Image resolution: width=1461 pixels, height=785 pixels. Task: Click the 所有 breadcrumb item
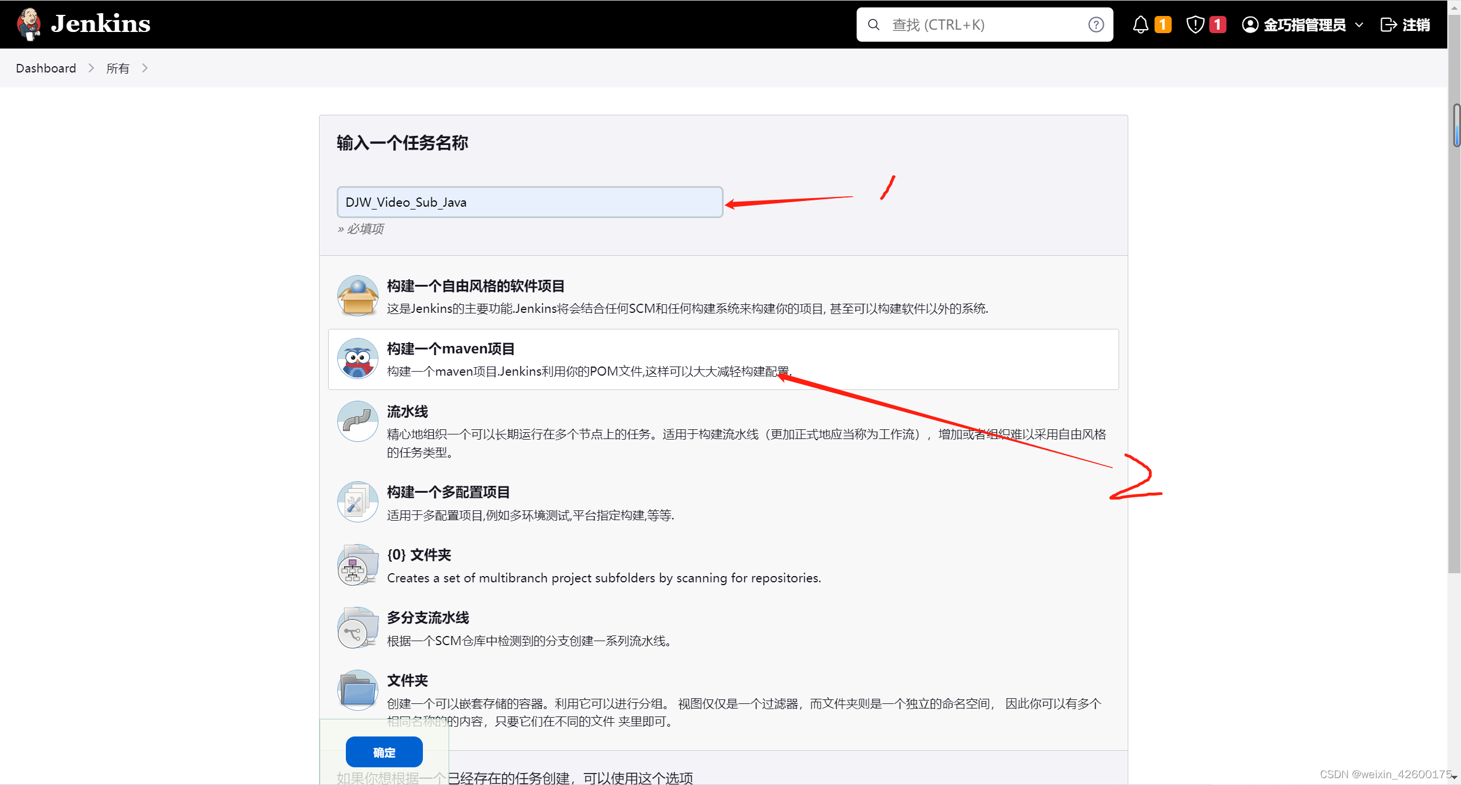[x=118, y=68]
